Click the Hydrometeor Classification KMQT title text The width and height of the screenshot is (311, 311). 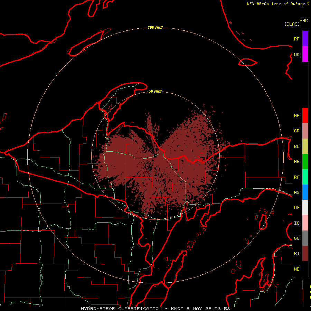155,309
